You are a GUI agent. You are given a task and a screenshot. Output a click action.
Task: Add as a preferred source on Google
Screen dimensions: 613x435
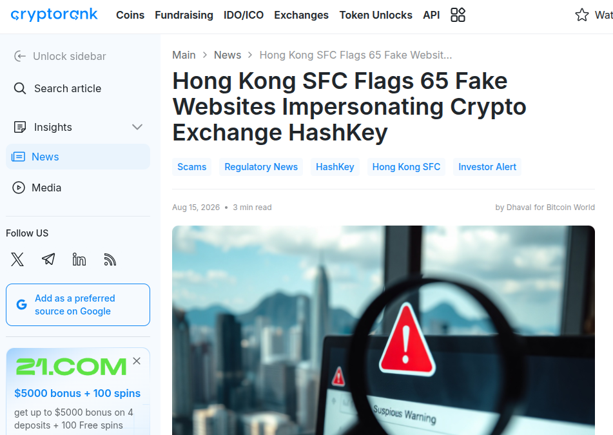pyautogui.click(x=78, y=305)
